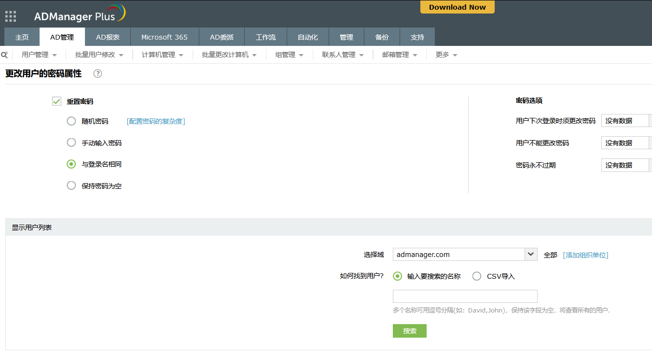Open the apps grid launcher icon
This screenshot has height=356, width=652.
point(11,16)
